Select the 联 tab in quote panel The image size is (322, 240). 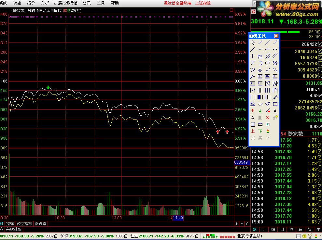click(301, 229)
